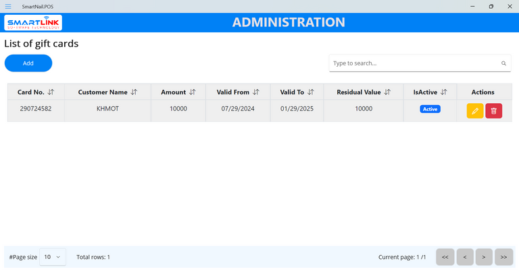Sort by Amount column arrows
The width and height of the screenshot is (519, 271).
[192, 92]
